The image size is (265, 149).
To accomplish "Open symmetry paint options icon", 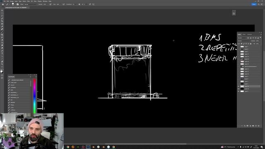I will [93, 5].
